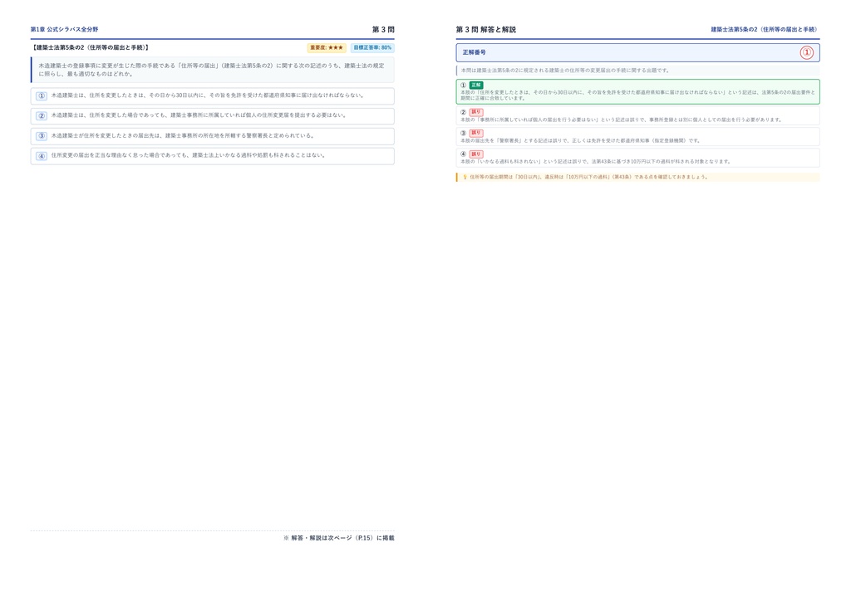Click the circled number ② of the second answer choice
Screen dimensions: 851x601
click(42, 116)
